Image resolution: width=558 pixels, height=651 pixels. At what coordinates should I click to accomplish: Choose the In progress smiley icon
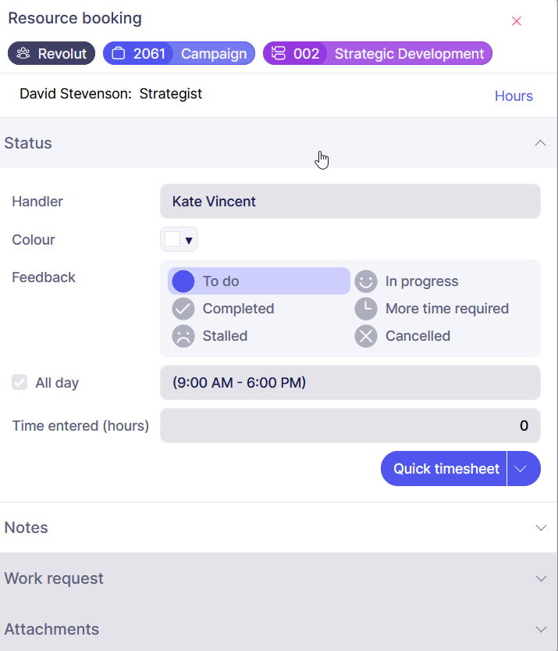[365, 281]
